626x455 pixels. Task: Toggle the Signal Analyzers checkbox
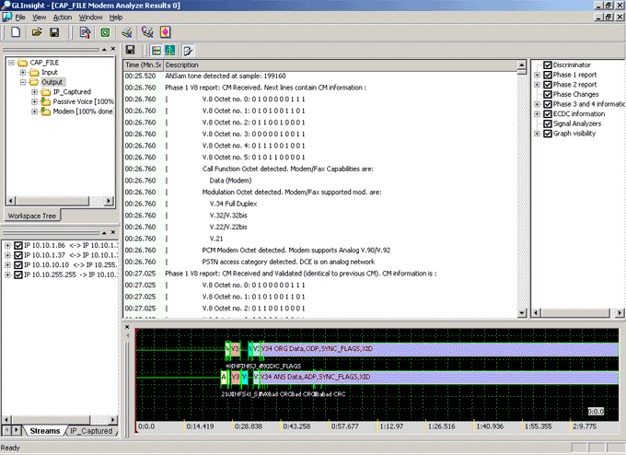[548, 123]
